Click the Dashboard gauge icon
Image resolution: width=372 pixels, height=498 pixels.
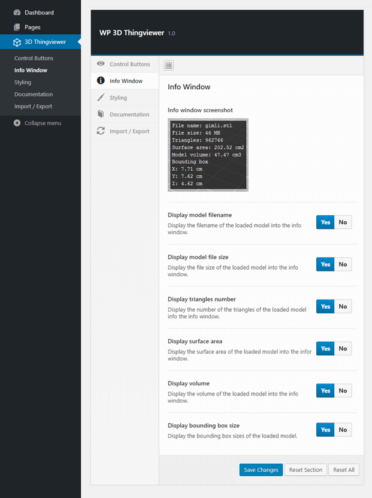pyautogui.click(x=17, y=13)
